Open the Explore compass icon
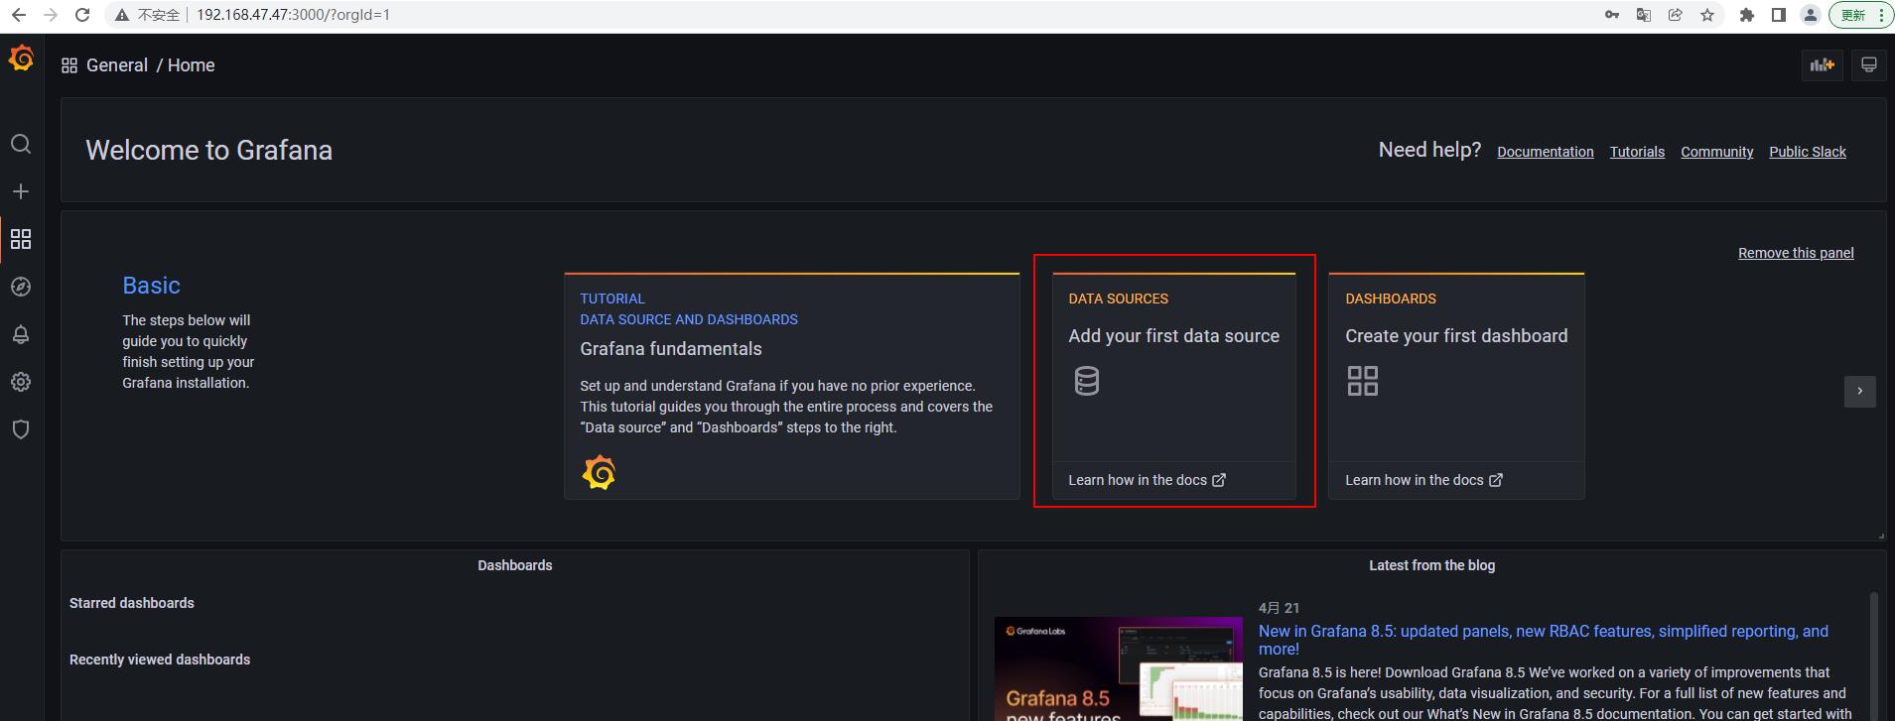Image resolution: width=1895 pixels, height=721 pixels. pyautogui.click(x=21, y=287)
